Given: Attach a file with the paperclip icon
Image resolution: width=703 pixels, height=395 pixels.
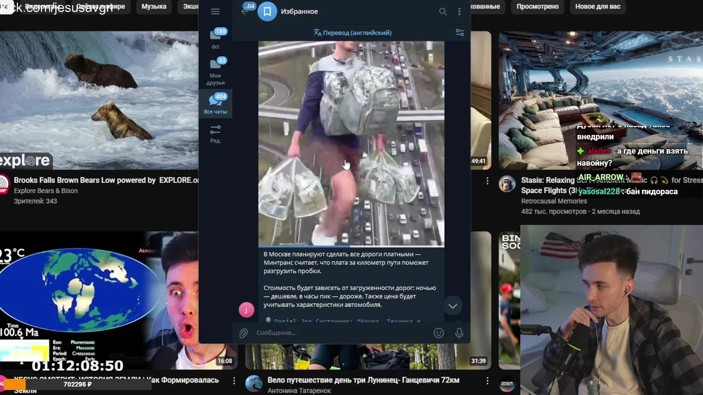Looking at the screenshot, I should 243,333.
